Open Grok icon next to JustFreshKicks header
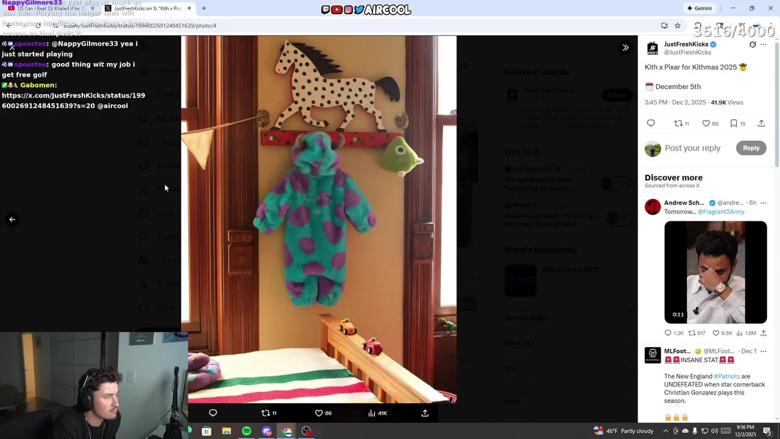 [x=753, y=45]
